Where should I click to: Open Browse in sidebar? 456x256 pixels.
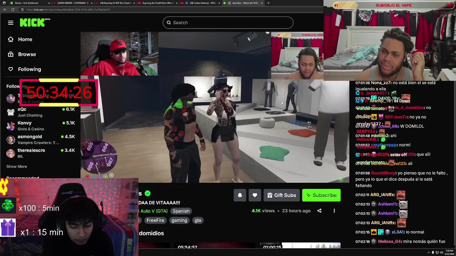(27, 54)
